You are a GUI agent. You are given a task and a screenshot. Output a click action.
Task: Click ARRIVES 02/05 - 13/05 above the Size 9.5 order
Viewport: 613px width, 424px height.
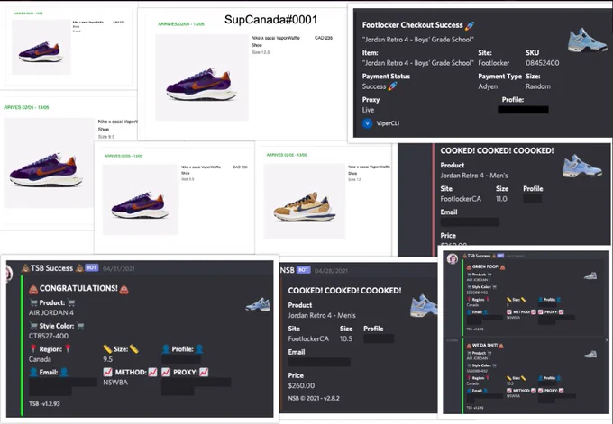pyautogui.click(x=26, y=107)
